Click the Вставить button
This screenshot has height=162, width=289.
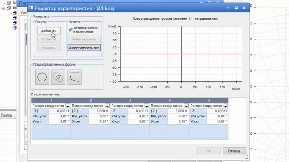(x=49, y=39)
